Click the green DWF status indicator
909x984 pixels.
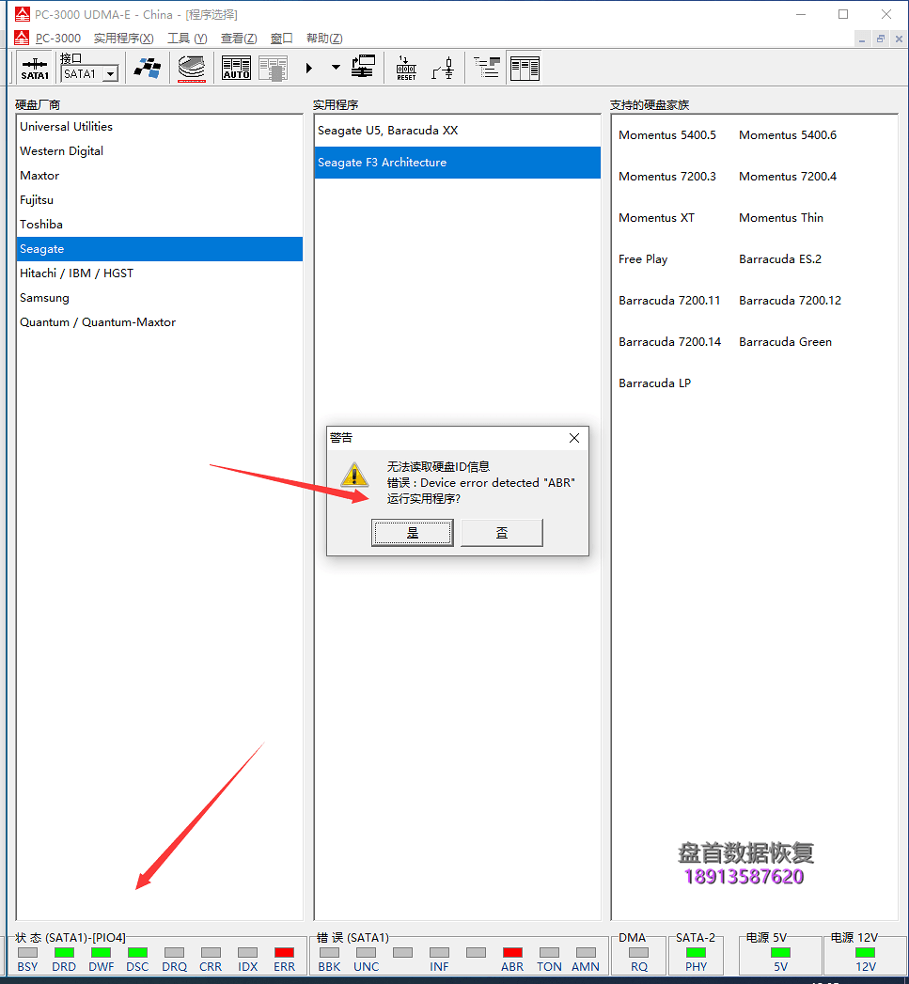[x=101, y=953]
